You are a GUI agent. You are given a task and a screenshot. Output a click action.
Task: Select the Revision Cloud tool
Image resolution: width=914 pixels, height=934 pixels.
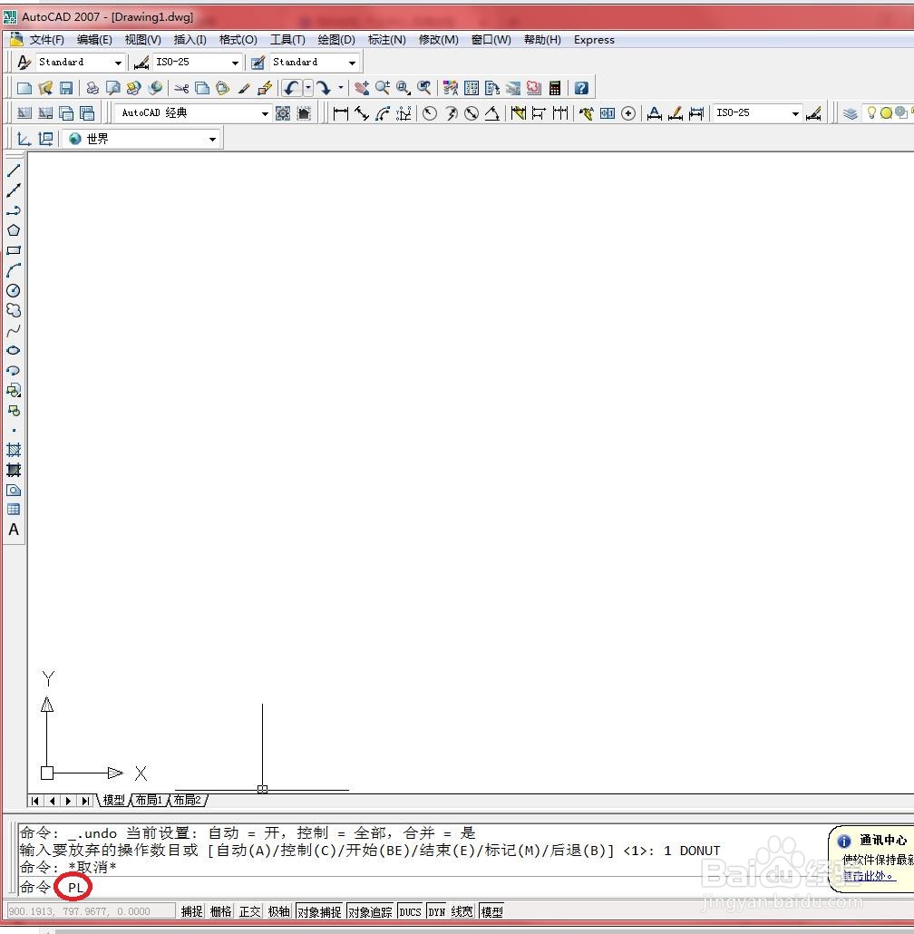coord(14,310)
